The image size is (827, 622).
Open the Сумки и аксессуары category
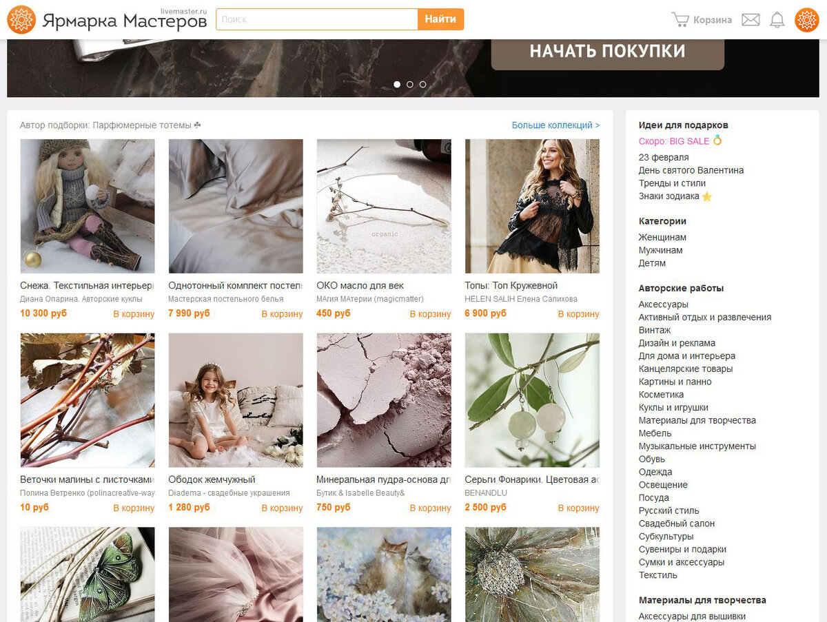pos(682,562)
